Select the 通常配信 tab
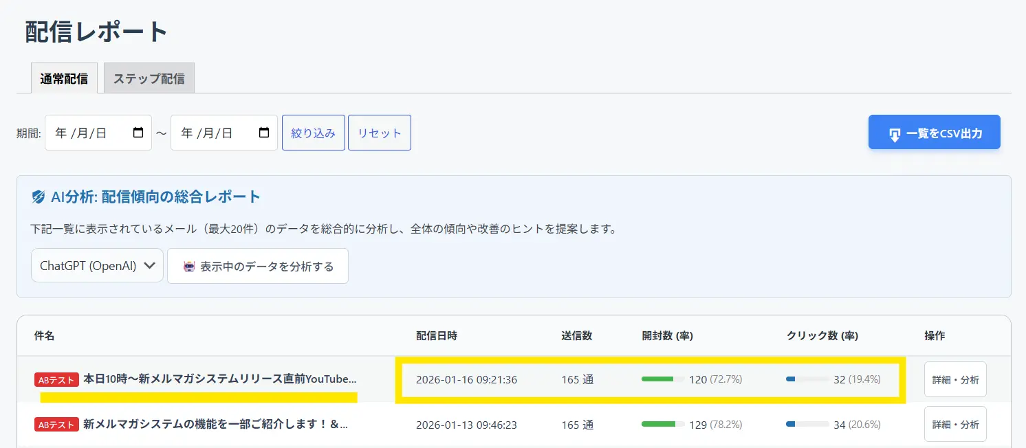Screen dimensions: 1026x448 pyautogui.click(x=64, y=78)
